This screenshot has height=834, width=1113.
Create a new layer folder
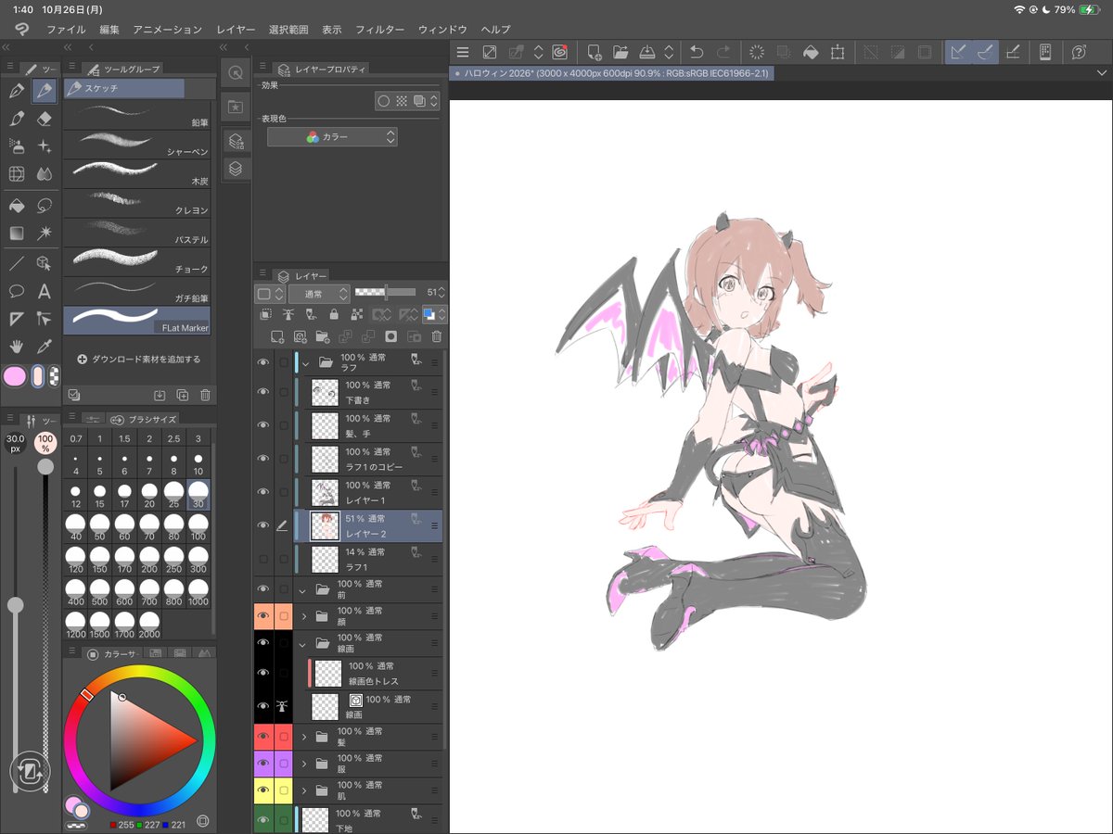point(323,336)
